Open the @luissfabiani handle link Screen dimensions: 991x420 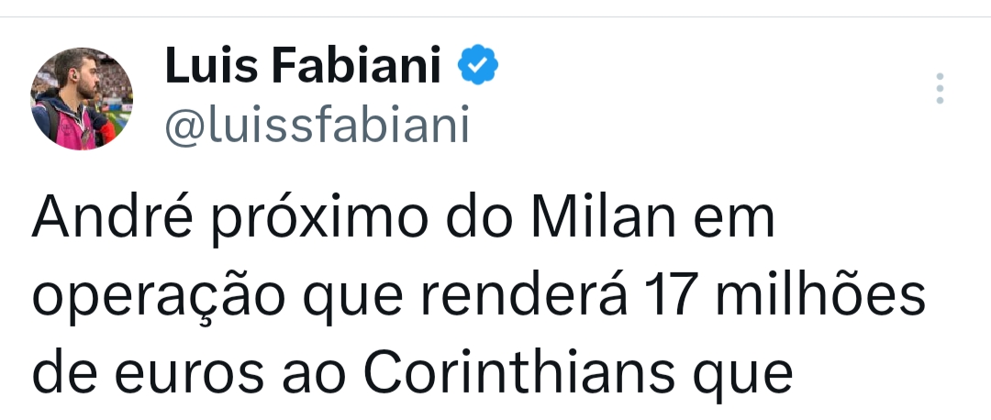(x=317, y=126)
